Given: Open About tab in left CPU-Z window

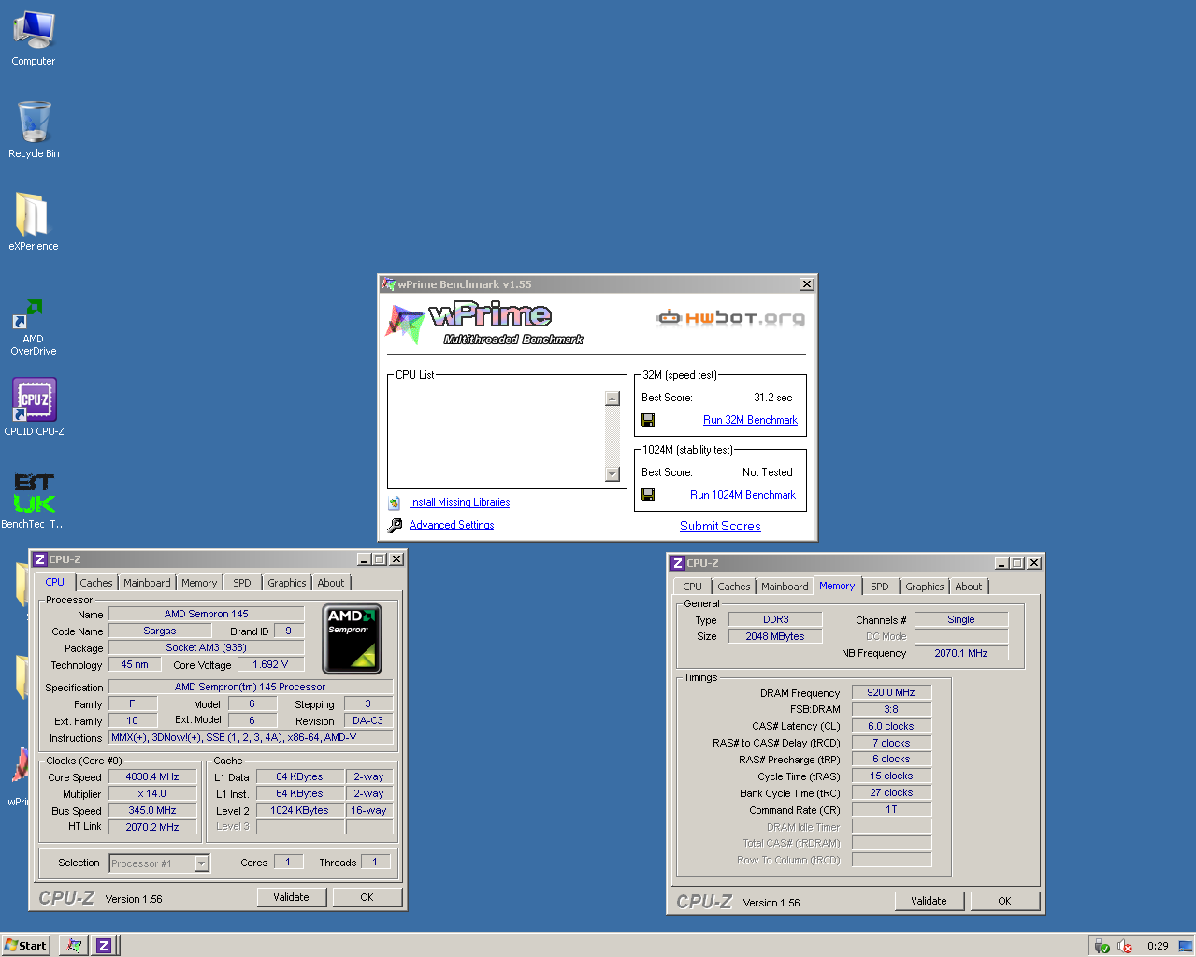Looking at the screenshot, I should tap(331, 583).
